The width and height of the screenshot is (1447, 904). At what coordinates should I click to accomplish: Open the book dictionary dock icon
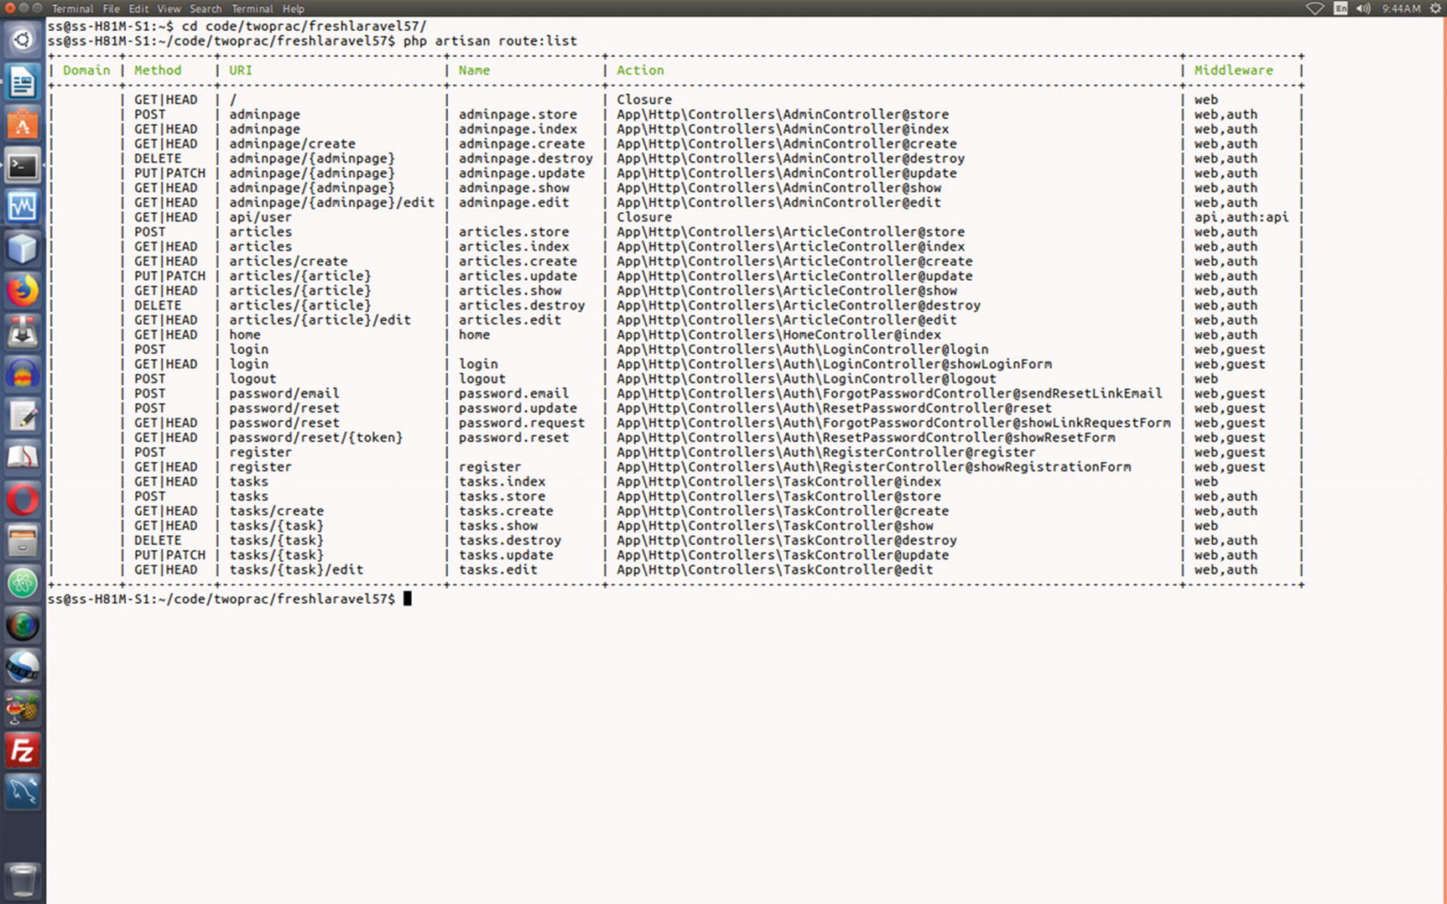point(23,458)
